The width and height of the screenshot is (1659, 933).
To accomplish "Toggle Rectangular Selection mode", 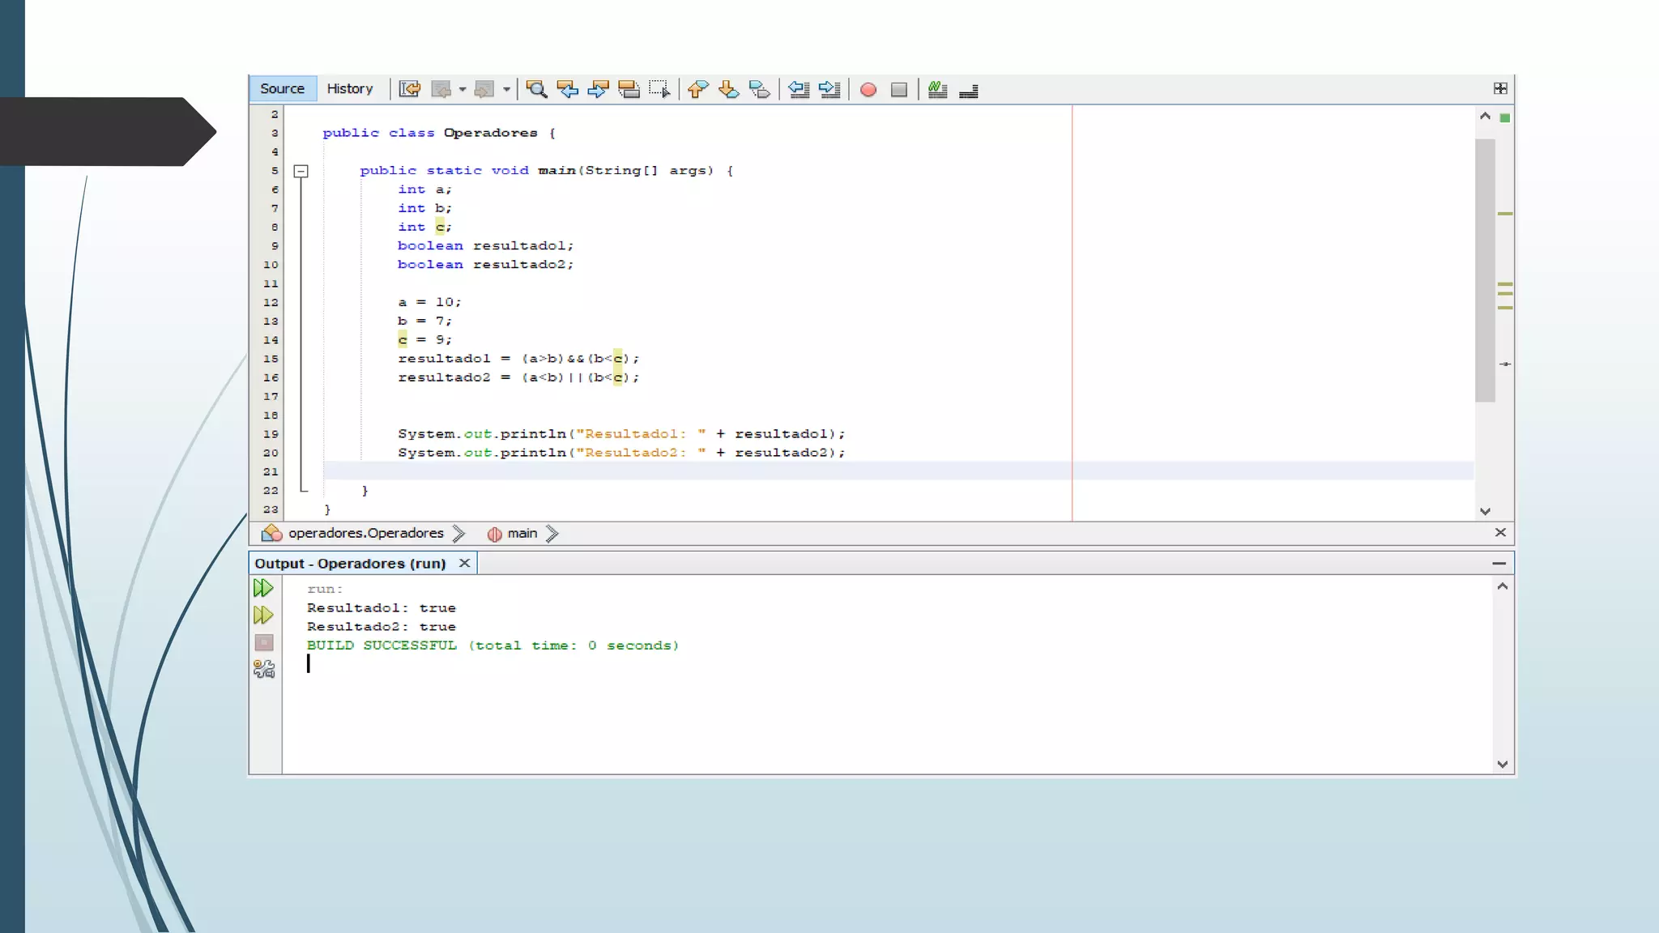I will point(659,89).
